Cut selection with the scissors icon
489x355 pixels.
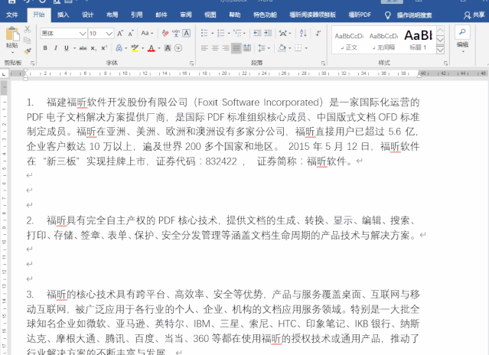click(x=28, y=29)
